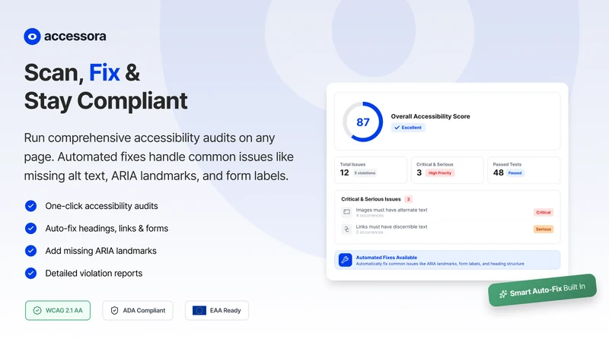
Task: Click the One-click accessibility audits text
Action: (102, 206)
